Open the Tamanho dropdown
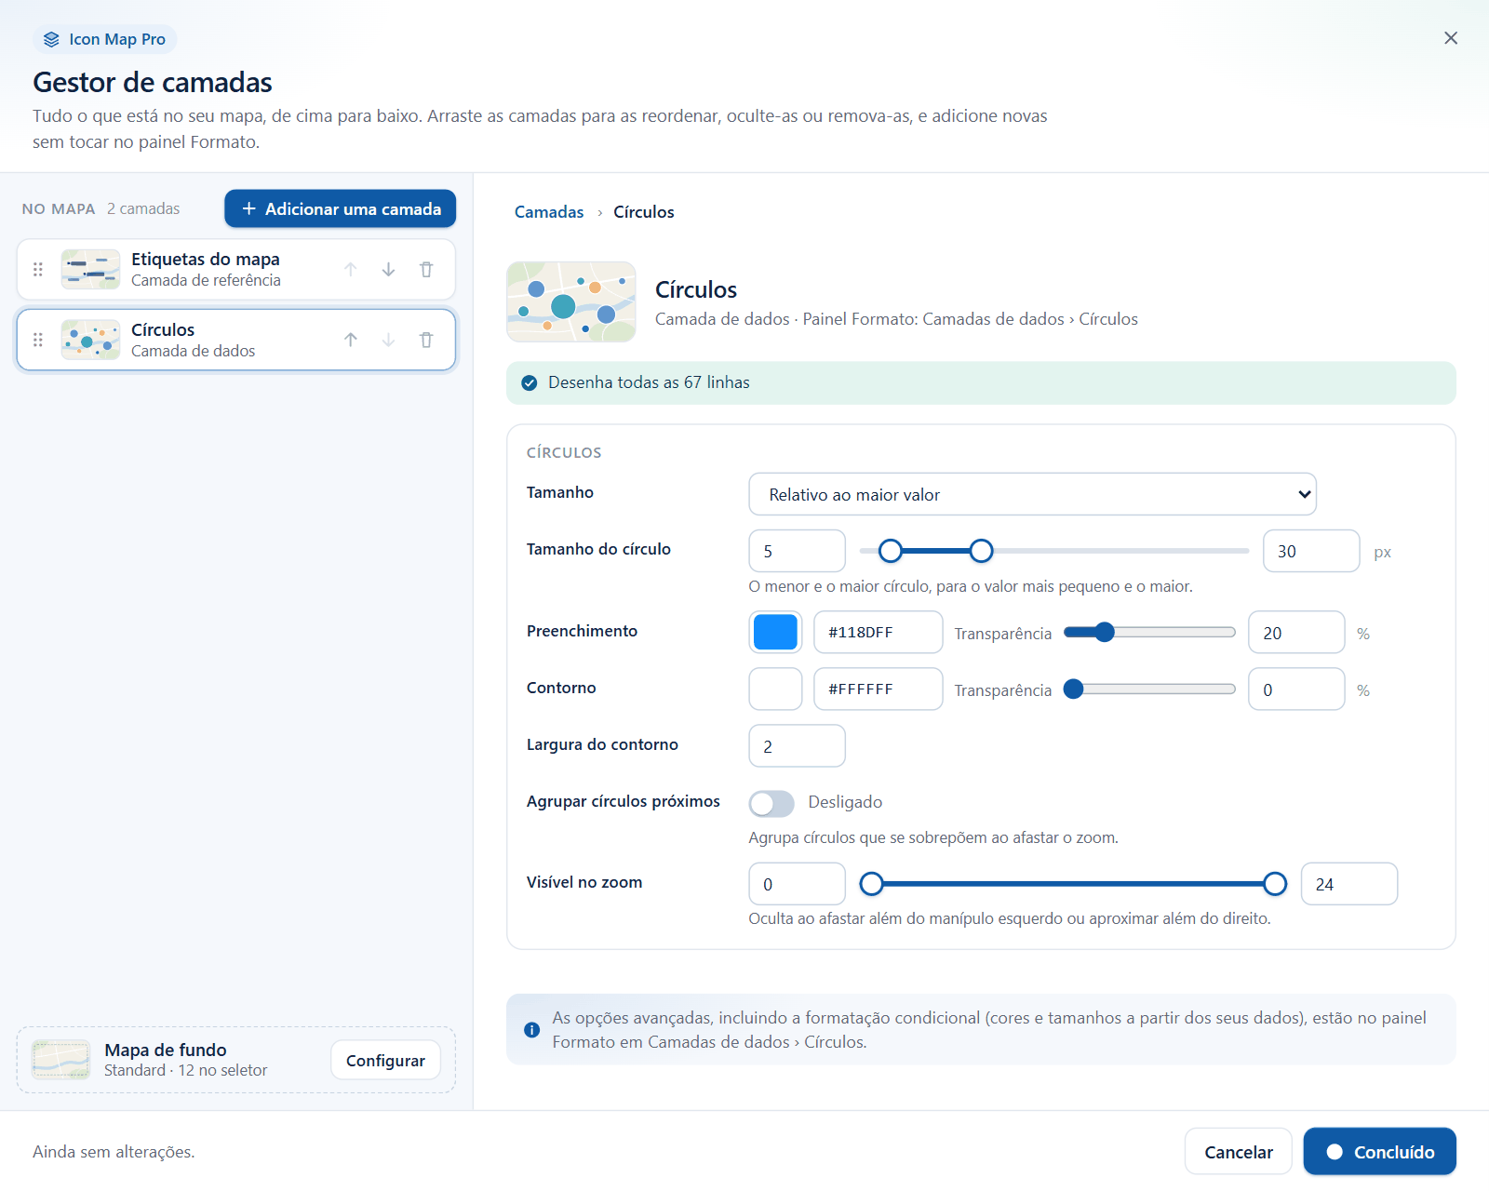Viewport: 1489px width, 1191px height. 1032,494
